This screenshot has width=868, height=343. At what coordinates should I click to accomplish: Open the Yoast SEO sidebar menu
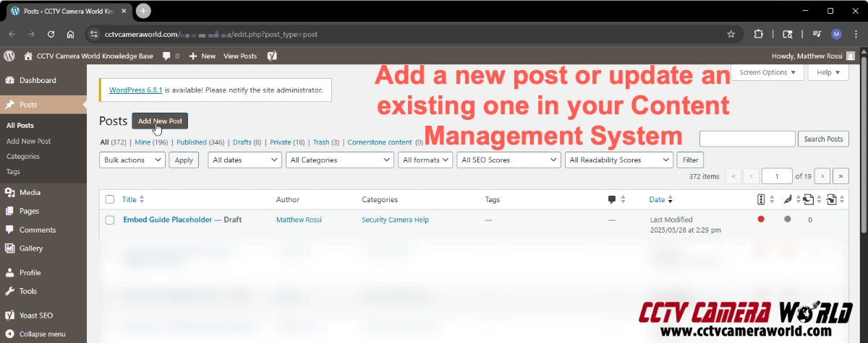35,316
